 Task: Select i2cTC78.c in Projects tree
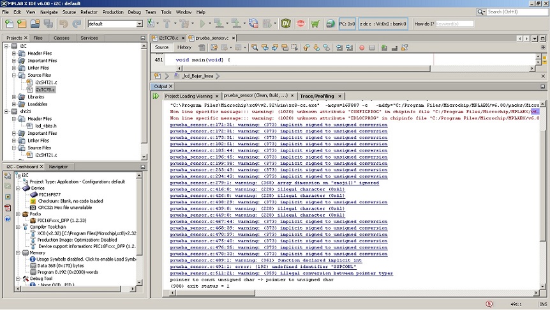coord(45,89)
